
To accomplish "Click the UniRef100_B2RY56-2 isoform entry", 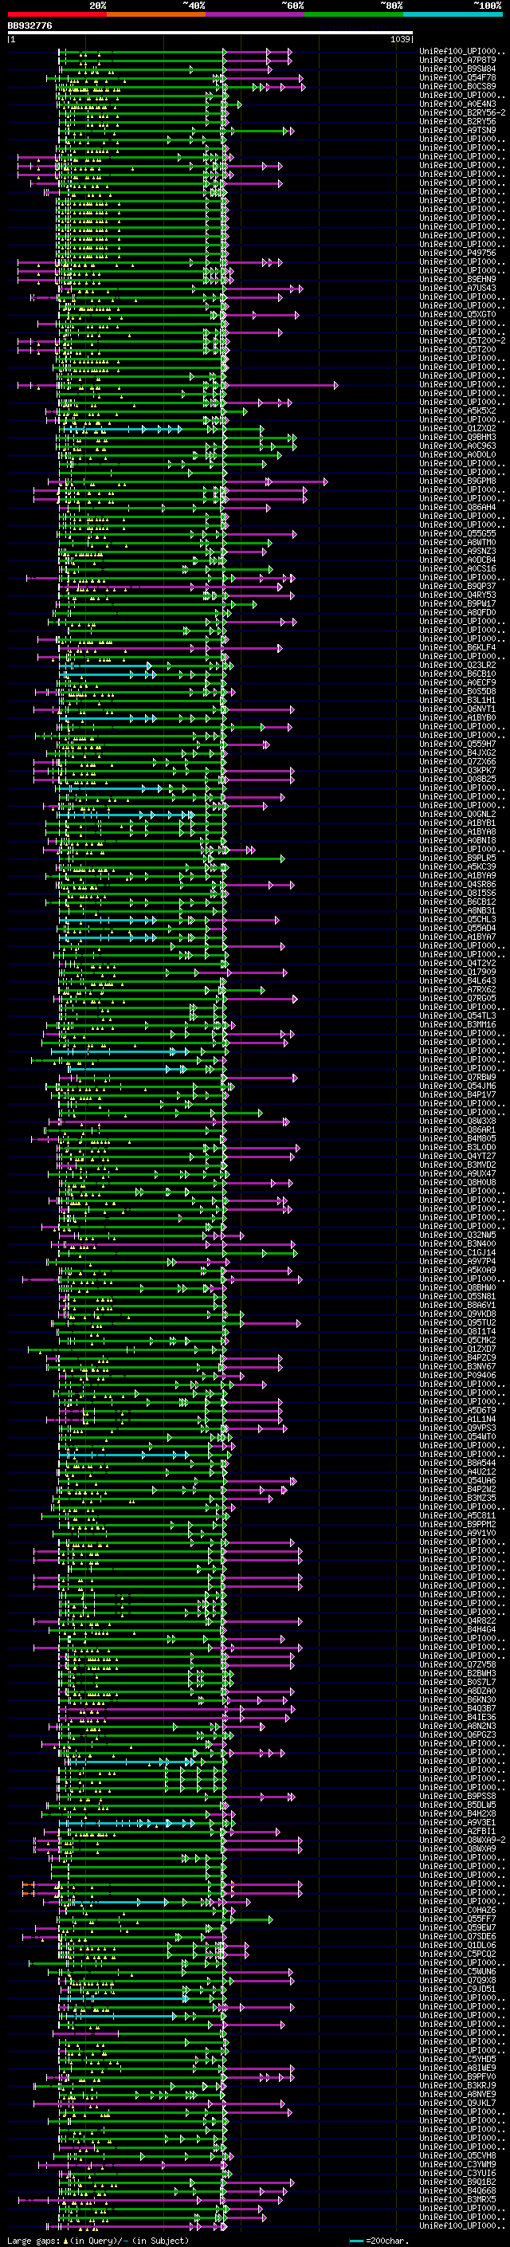I will (462, 112).
